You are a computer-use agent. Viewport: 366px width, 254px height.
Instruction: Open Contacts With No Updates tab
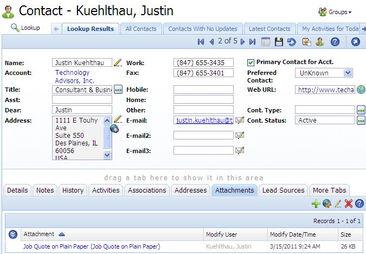(203, 29)
